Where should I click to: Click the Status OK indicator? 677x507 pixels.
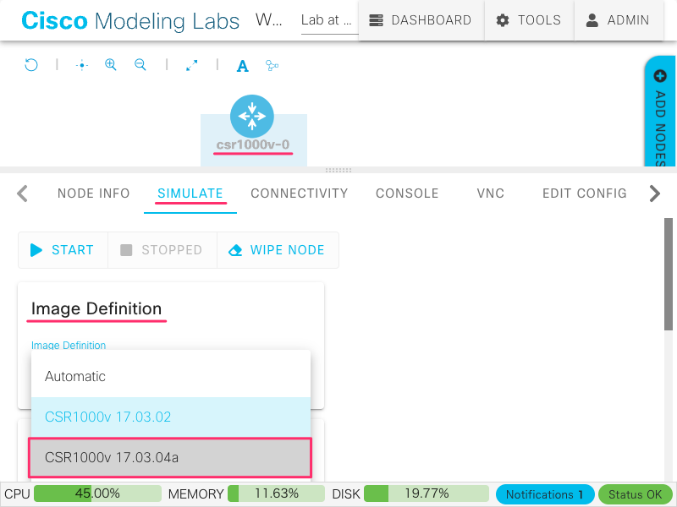pos(636,494)
